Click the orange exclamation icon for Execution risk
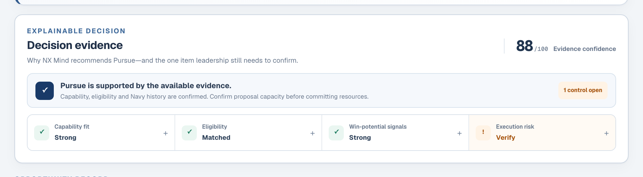The width and height of the screenshot is (643, 177). [x=483, y=132]
